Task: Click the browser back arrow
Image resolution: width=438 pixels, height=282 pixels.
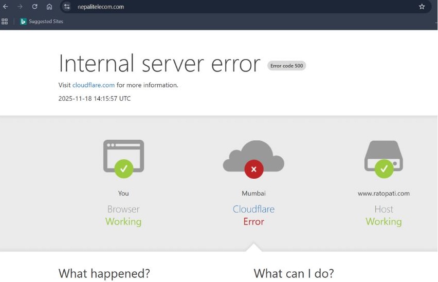Action: coord(6,7)
